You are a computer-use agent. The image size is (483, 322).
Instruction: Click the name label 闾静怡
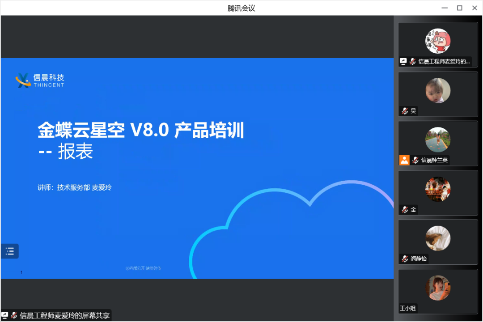[419, 259]
